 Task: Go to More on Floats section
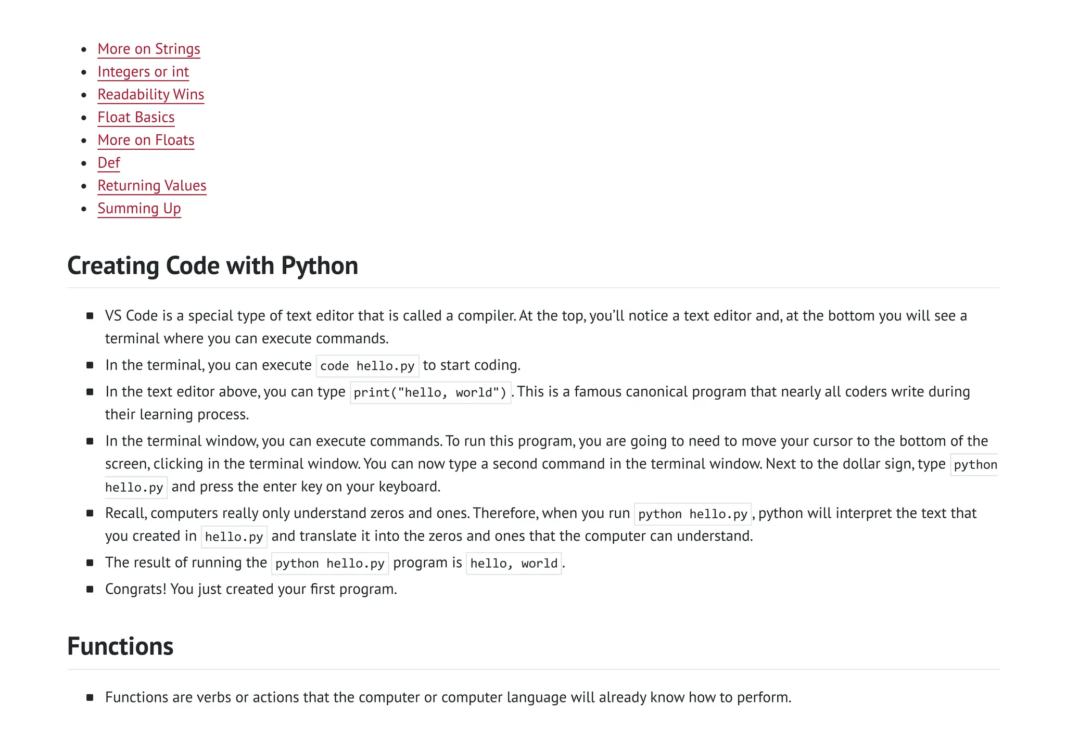click(x=146, y=141)
